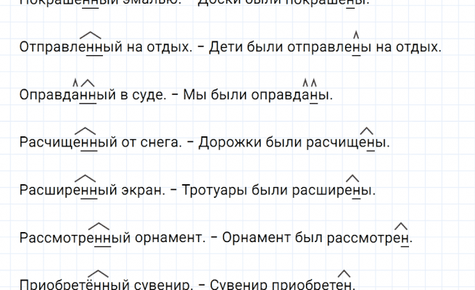Click the word "Тротуары"

(x=210, y=191)
